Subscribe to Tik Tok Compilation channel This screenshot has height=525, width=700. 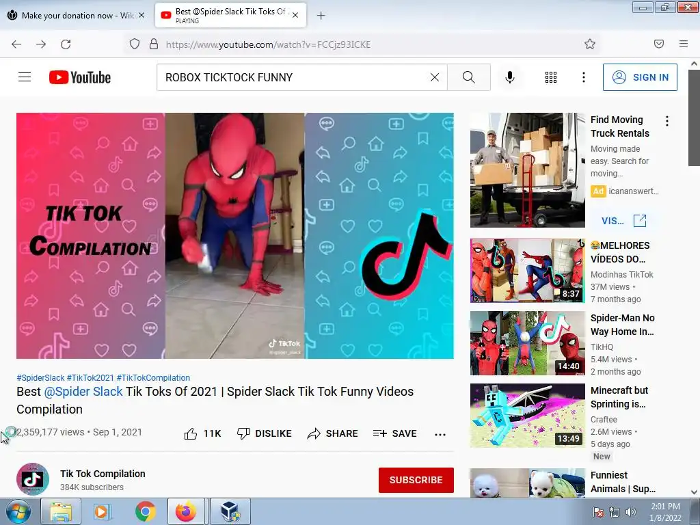[416, 480]
